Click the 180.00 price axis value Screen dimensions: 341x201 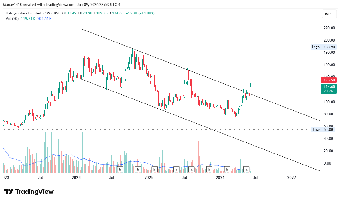pyautogui.click(x=329, y=53)
